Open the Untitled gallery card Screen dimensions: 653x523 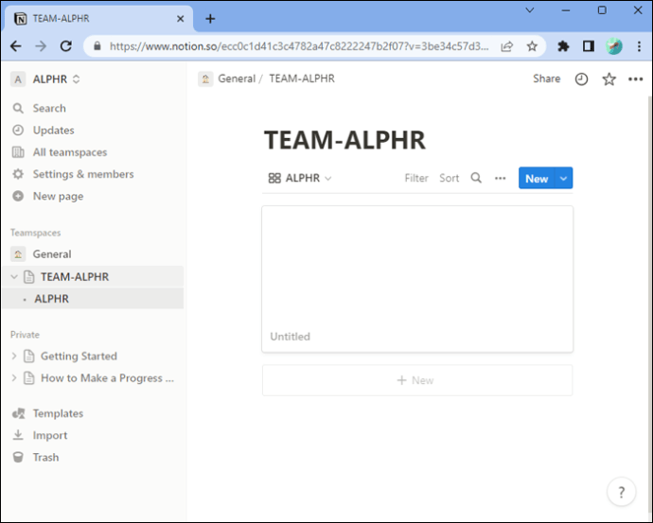417,279
